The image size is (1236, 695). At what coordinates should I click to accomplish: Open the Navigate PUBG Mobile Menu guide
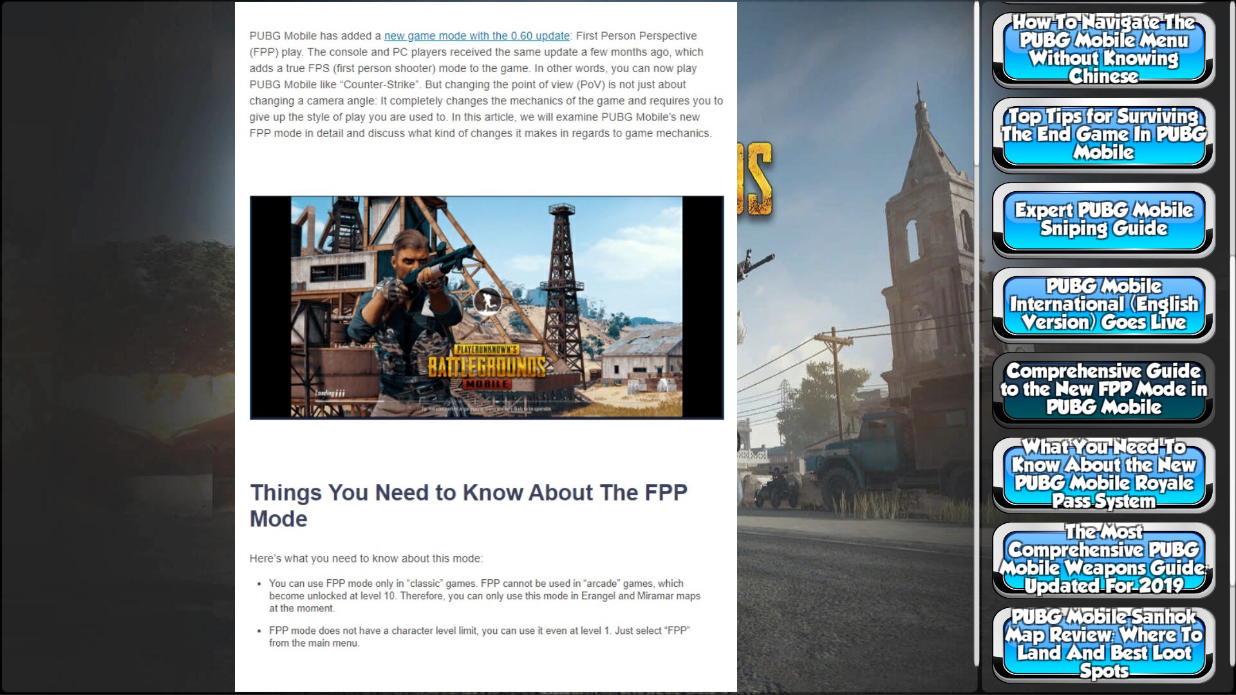1103,50
